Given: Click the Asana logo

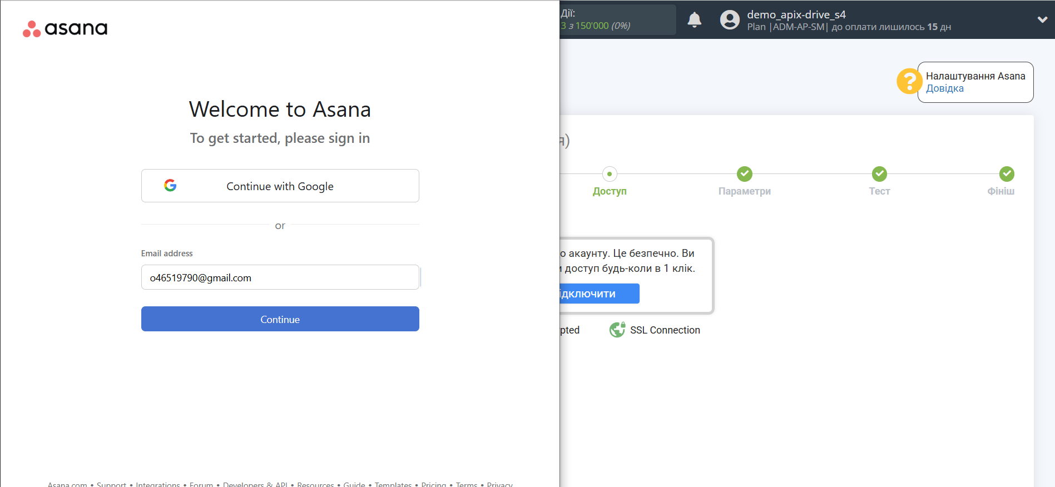Looking at the screenshot, I should coord(65,28).
